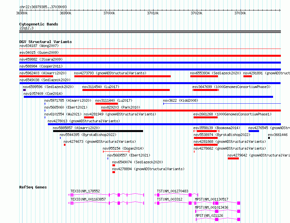Select the nsv5885857 (Almarri2020) black bar

click(98, 131)
